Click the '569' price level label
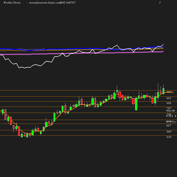177x177 pixels. [x=169, y=132]
